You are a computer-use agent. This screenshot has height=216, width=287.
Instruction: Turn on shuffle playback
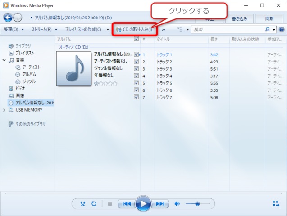point(83,203)
